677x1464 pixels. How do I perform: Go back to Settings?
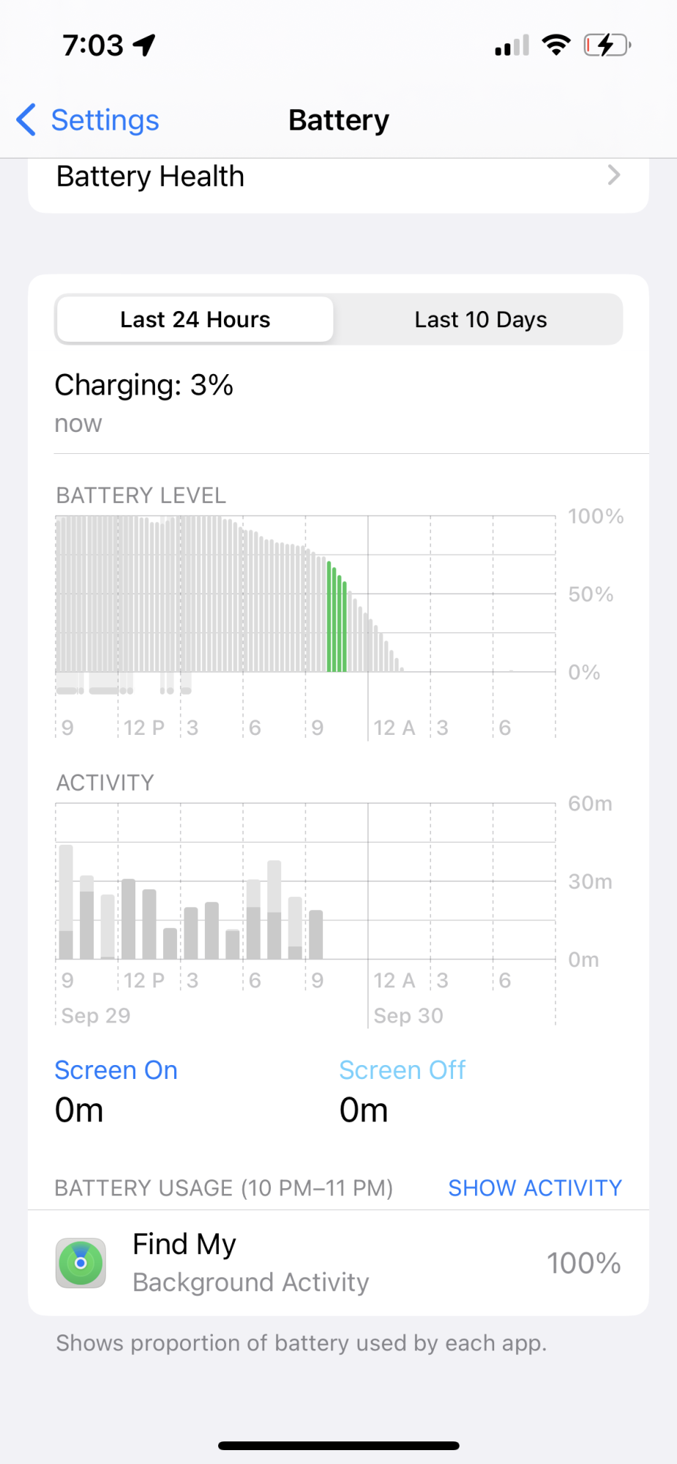pos(104,120)
